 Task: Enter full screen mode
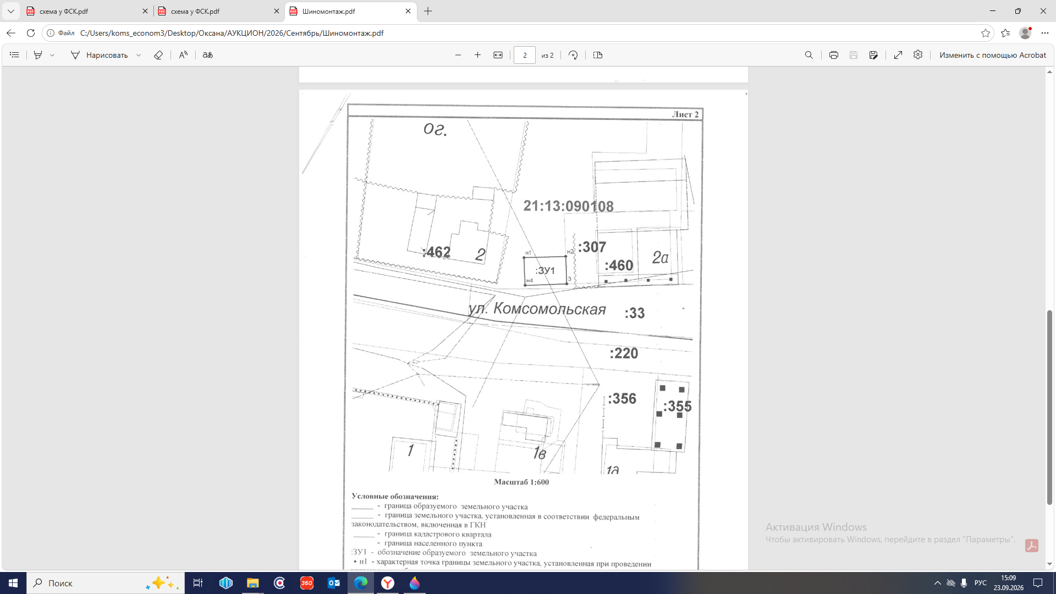(898, 55)
